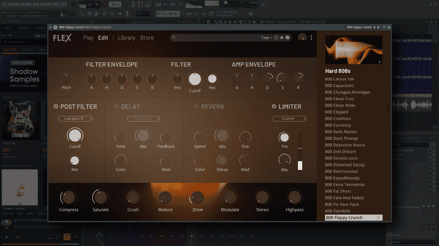The image size is (439, 246).
Task: Enable the Reverb effect power button
Action: tap(196, 106)
